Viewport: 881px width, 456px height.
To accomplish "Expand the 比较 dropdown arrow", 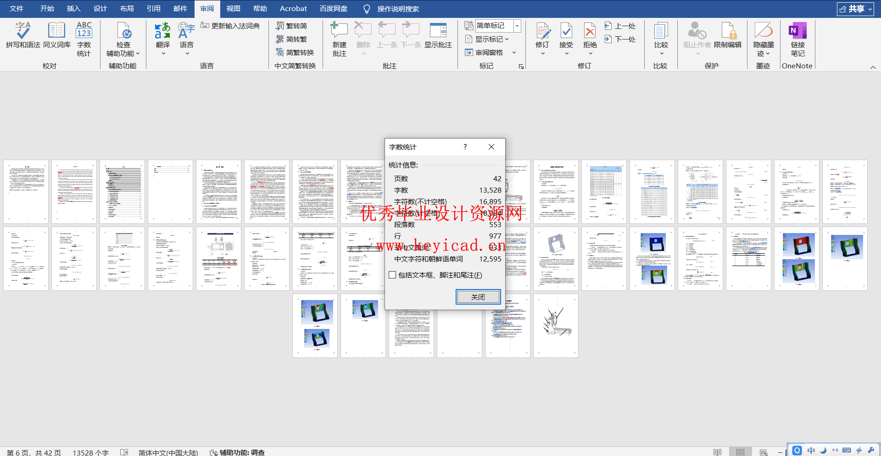I will [x=661, y=54].
